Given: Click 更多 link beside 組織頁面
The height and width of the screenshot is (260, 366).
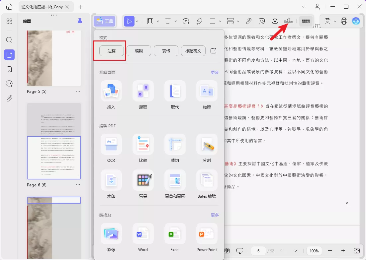Looking at the screenshot, I should (x=215, y=72).
